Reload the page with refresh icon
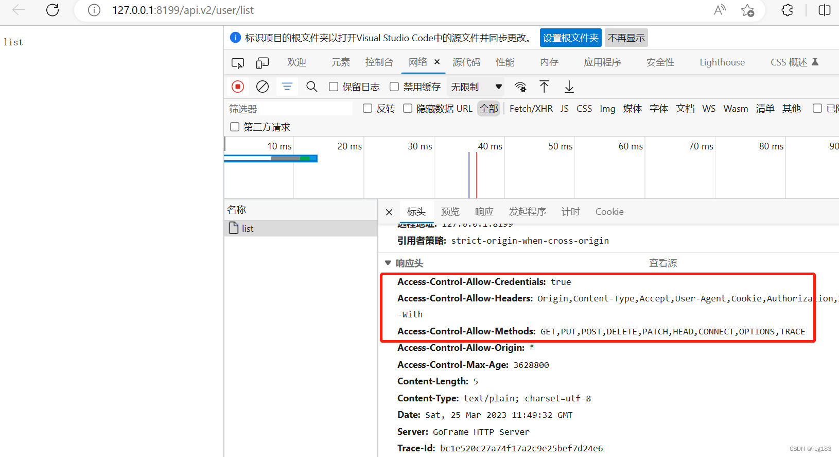The image size is (839, 457). [x=53, y=10]
